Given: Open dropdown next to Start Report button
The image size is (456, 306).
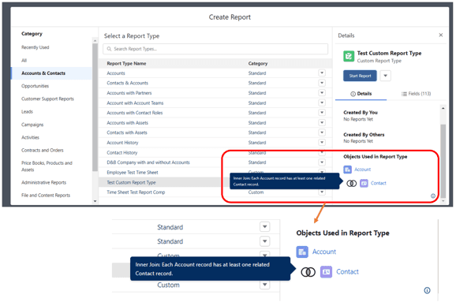Looking at the screenshot, I should point(385,76).
